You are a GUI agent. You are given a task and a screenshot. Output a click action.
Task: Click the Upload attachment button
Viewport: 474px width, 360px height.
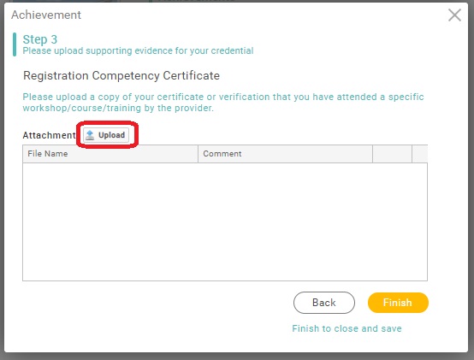coord(106,135)
